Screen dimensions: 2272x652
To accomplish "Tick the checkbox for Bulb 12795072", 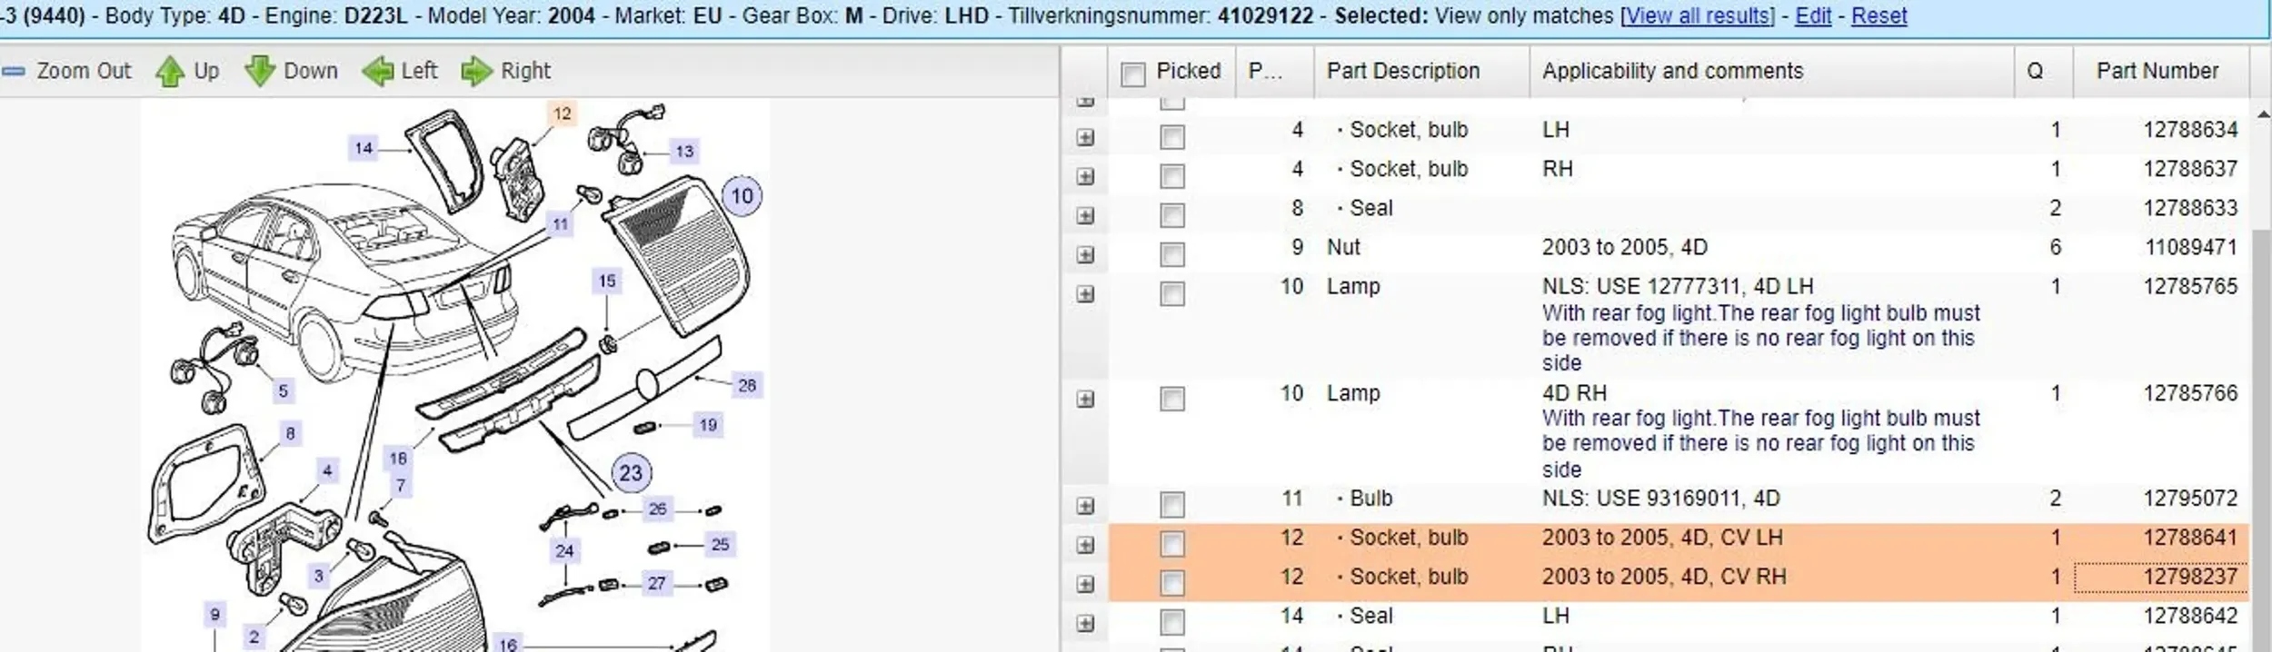I will (1172, 505).
